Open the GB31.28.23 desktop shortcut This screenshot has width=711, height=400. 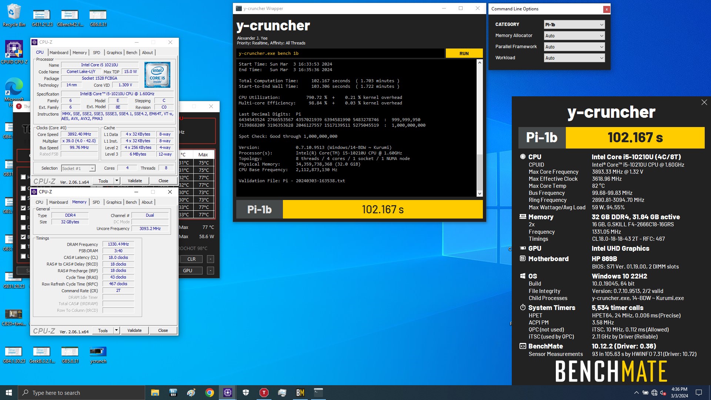14,280
